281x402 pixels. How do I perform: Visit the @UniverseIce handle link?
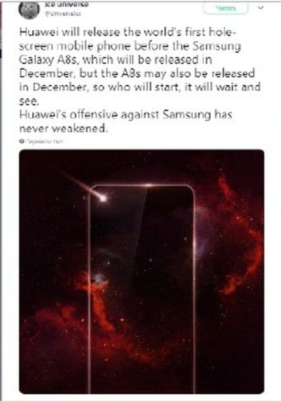[63, 14]
